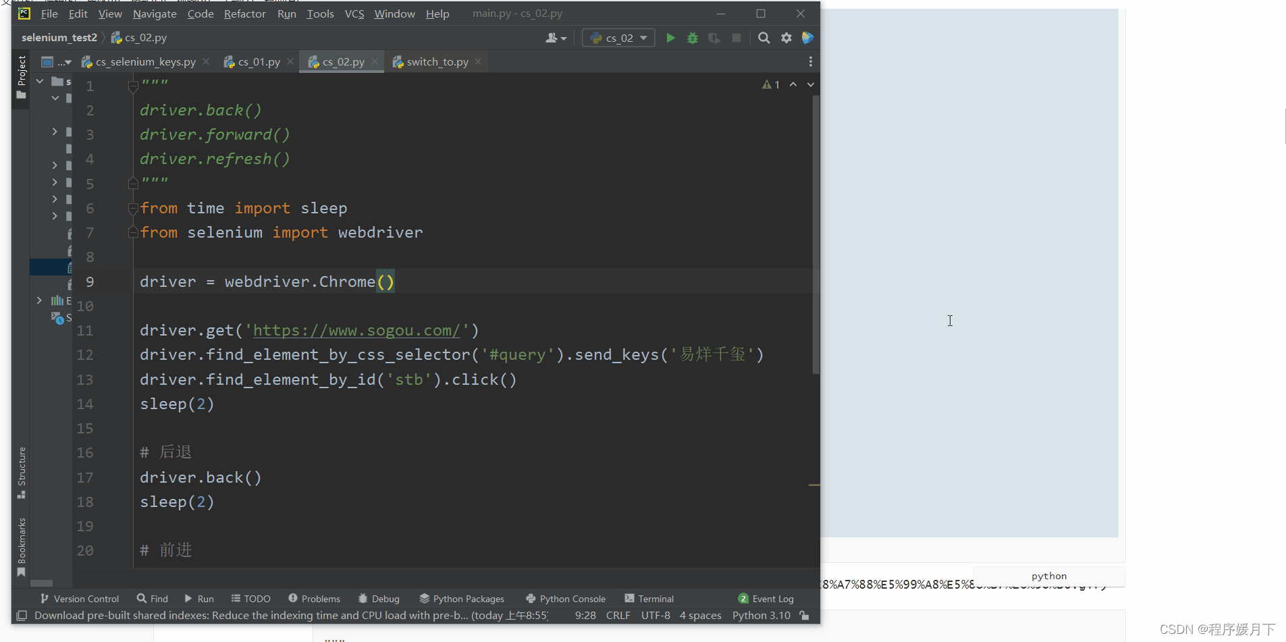
Task: Start debugging with the bug icon
Action: [692, 38]
